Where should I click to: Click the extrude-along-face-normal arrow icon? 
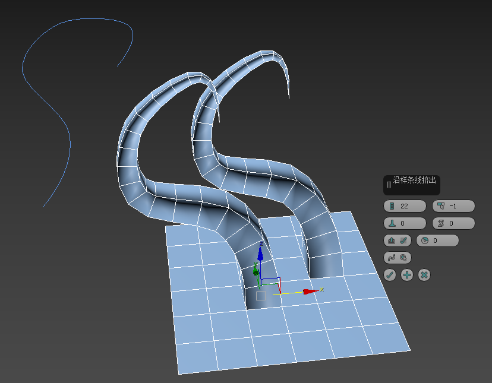(392, 240)
